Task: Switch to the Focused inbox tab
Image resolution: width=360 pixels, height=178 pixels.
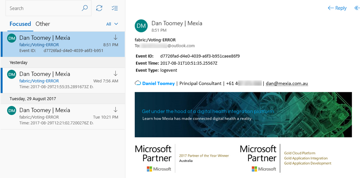Action: pyautogui.click(x=20, y=24)
